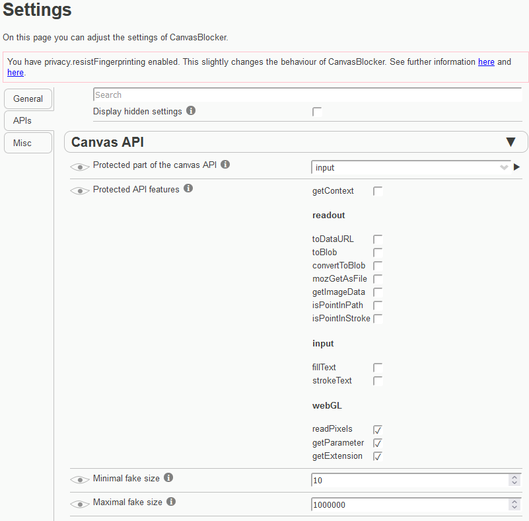
Task: Open info for Protected part of canvas API
Action: [225, 164]
